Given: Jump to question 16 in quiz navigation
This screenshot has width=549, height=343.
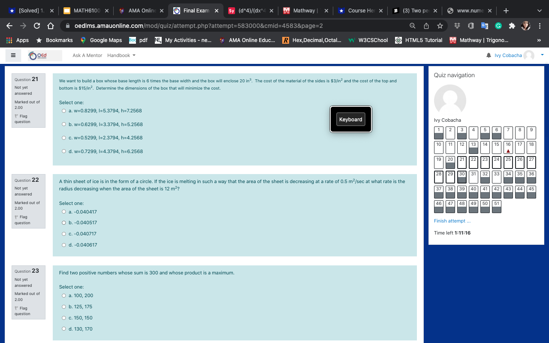Looking at the screenshot, I should pyautogui.click(x=508, y=147).
